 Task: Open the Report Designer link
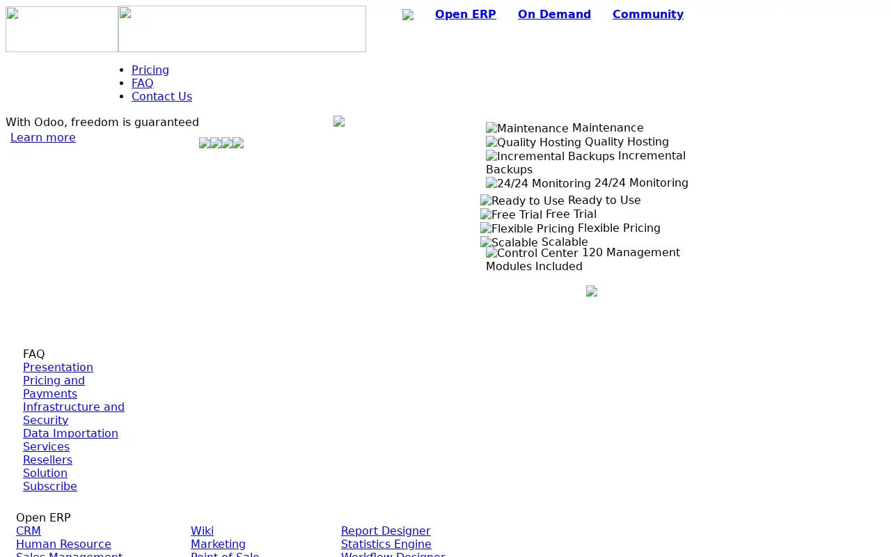tap(386, 531)
